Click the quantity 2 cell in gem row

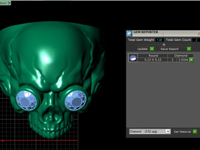click(x=172, y=60)
